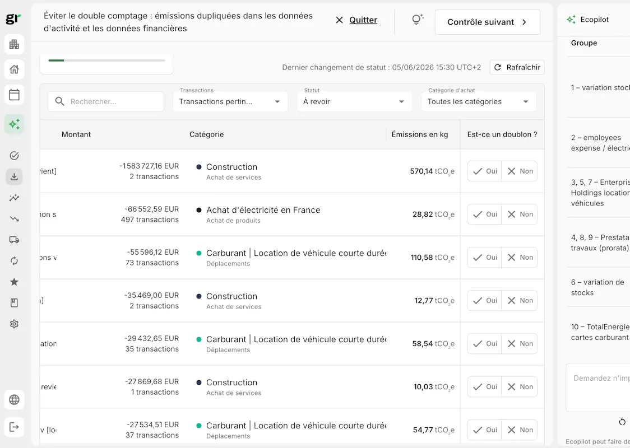Screen dimensions: 630x448
Task: Click the 28,82 tCO2e emissions value
Action: coord(433,215)
